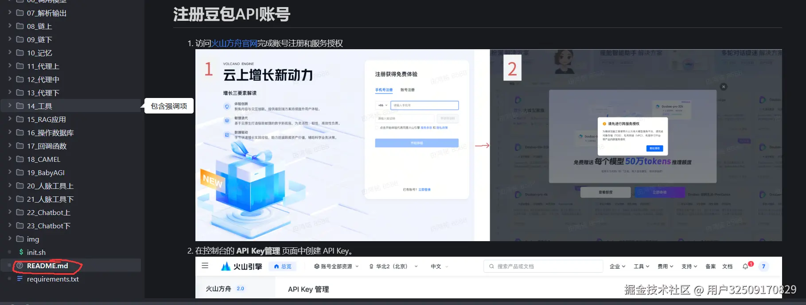
Task: Expand the img folder chevron
Action: [10, 239]
